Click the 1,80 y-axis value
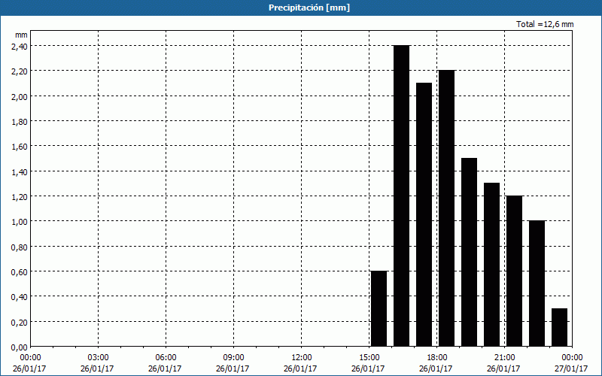The image size is (602, 376). pos(20,122)
